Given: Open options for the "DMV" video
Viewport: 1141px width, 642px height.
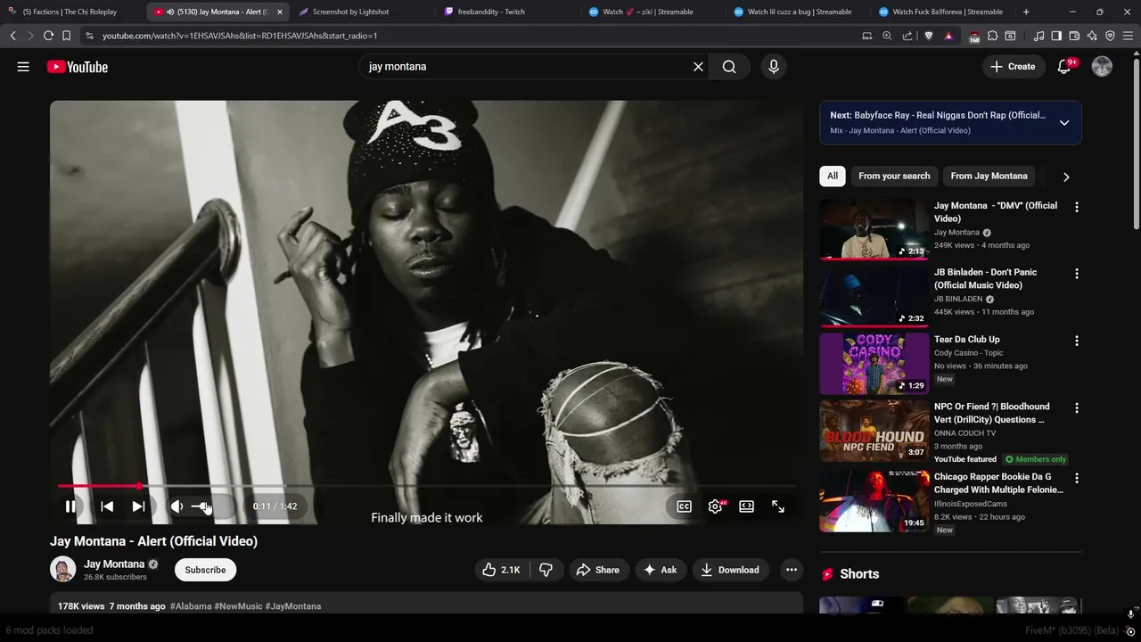Looking at the screenshot, I should point(1076,207).
